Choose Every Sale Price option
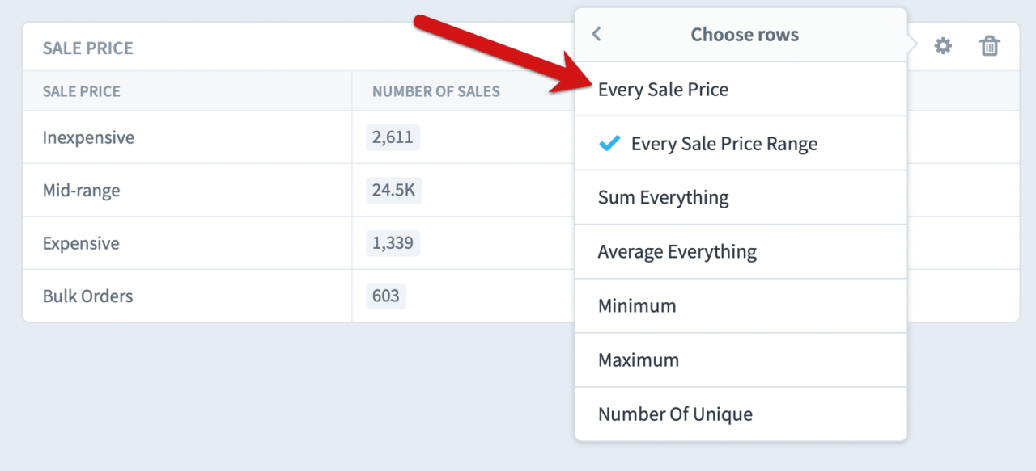The height and width of the screenshot is (471, 1036). (663, 90)
